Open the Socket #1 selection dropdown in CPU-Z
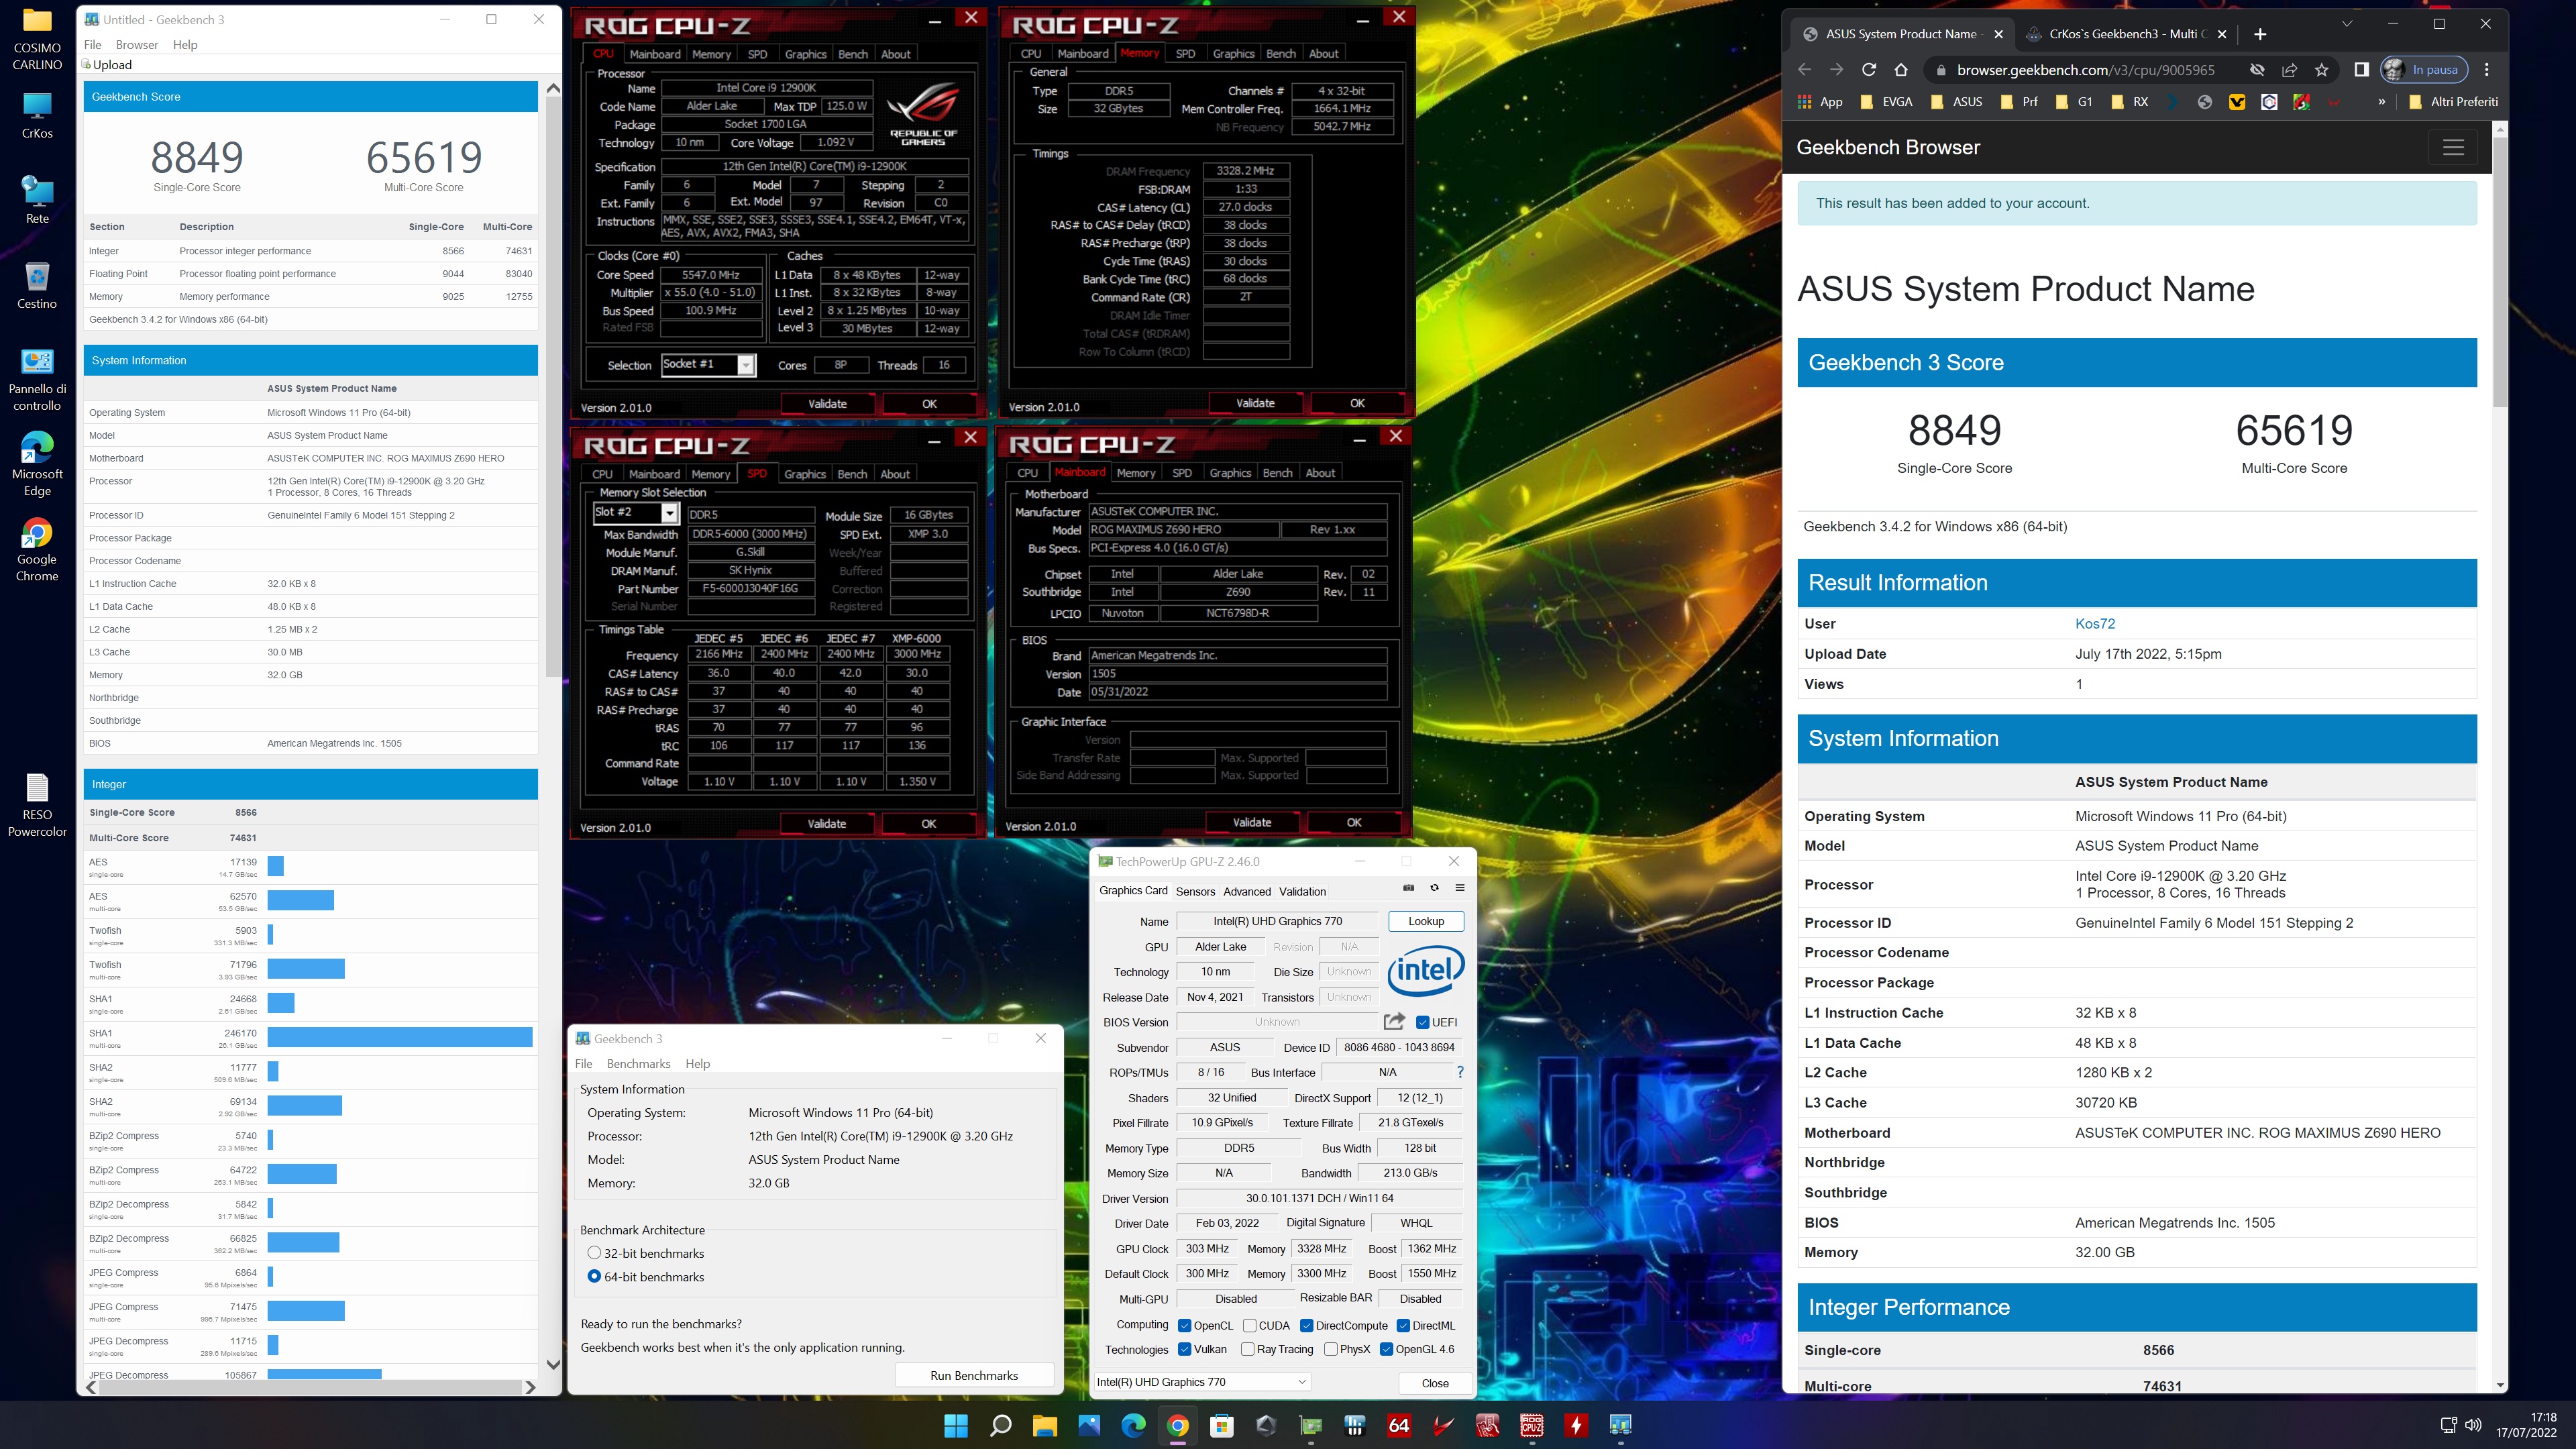 point(708,365)
